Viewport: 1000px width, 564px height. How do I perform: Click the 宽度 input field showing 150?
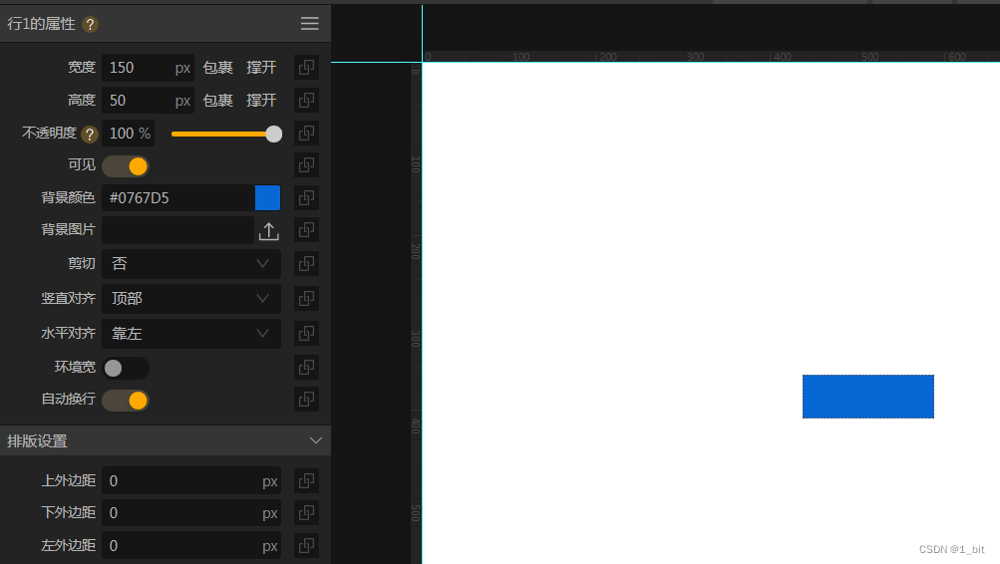148,68
